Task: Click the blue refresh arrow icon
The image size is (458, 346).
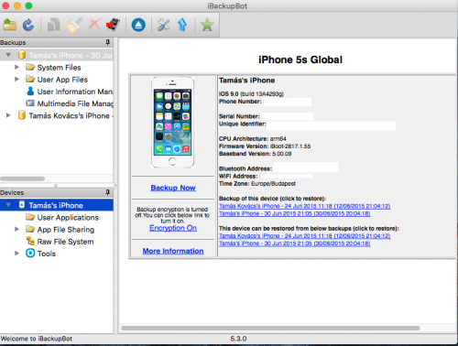Action: (28, 25)
